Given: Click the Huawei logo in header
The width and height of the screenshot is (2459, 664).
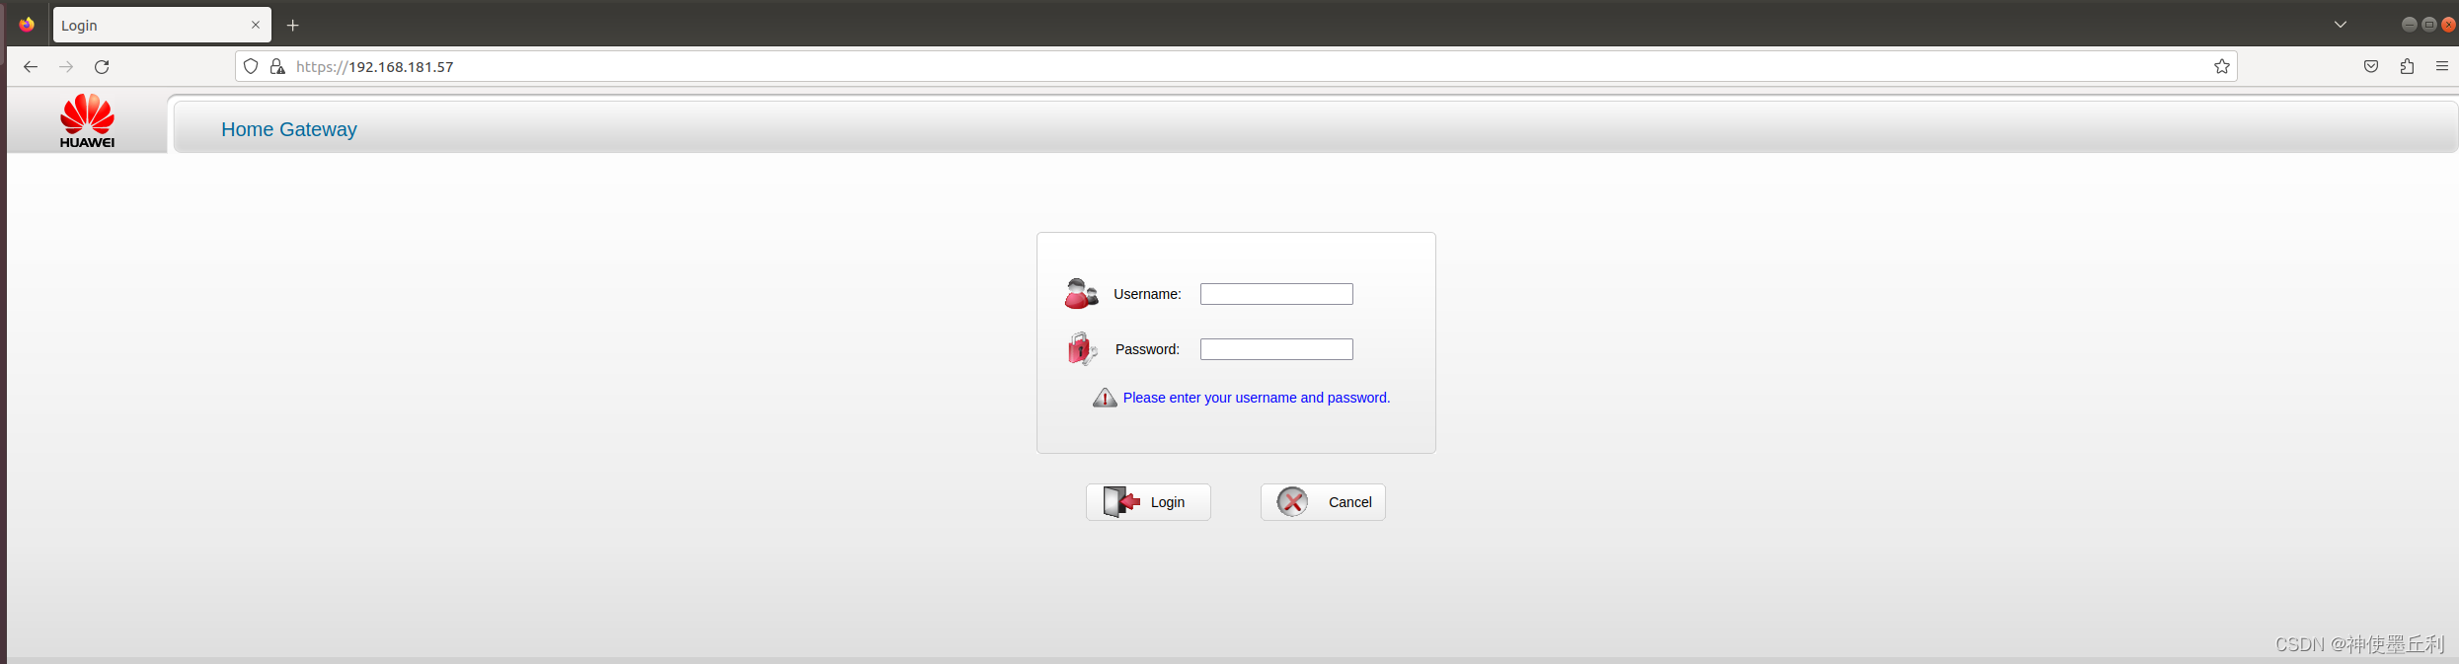Looking at the screenshot, I should coord(87,121).
